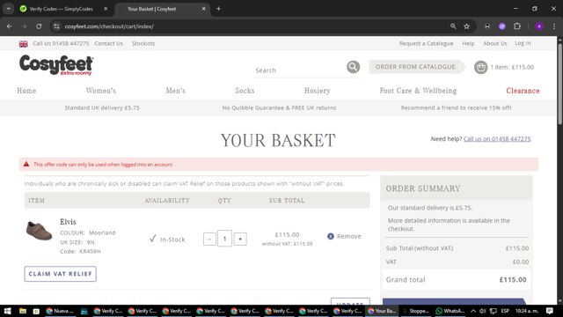The width and height of the screenshot is (563, 317).
Task: Click the zoom magnifier icon in address bar
Action: [453, 26]
